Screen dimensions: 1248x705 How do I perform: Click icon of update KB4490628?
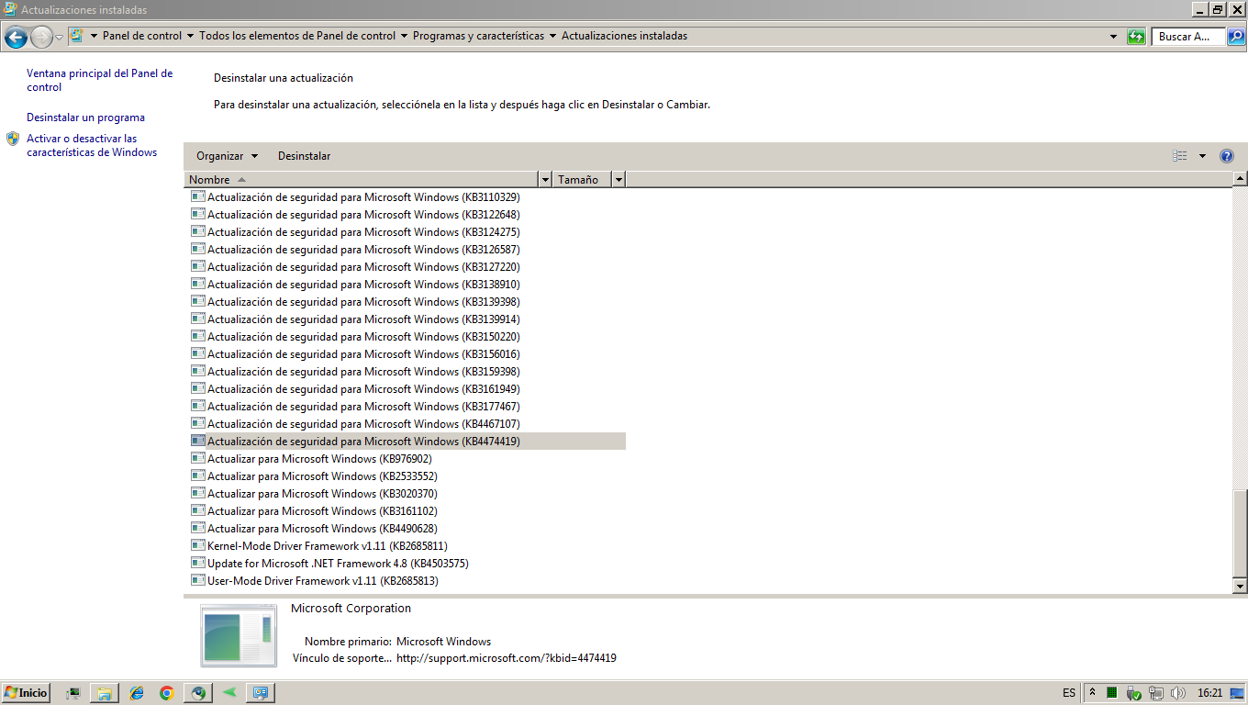(x=197, y=528)
